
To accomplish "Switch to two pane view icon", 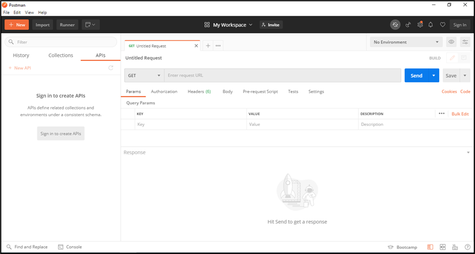I will pos(443,247).
